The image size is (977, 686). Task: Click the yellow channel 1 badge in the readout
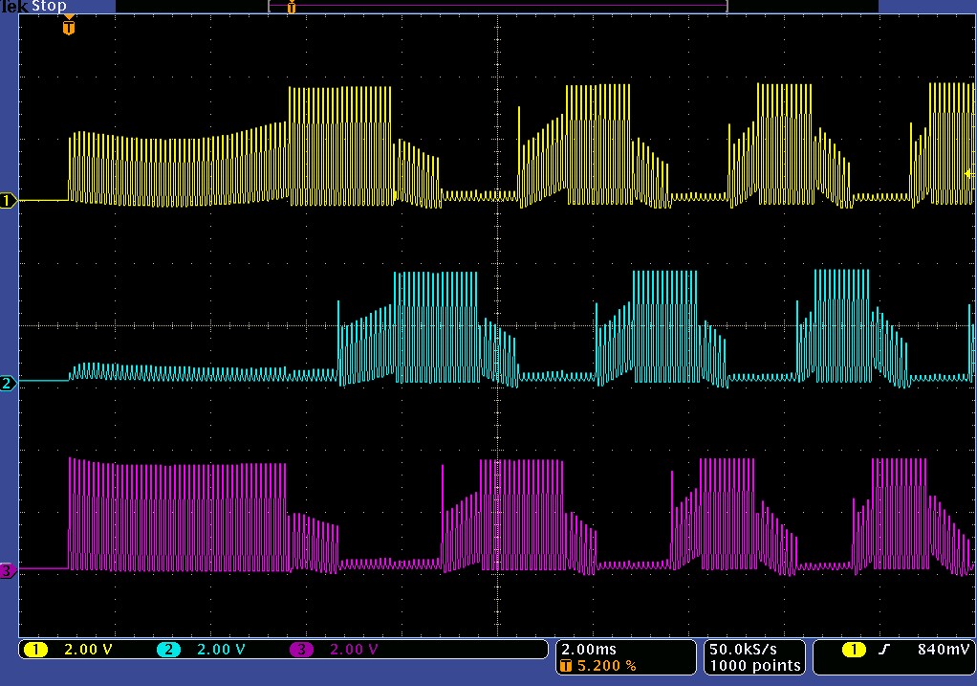[x=35, y=650]
